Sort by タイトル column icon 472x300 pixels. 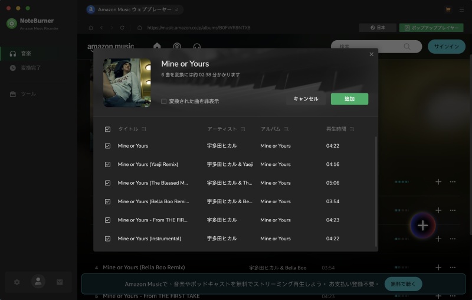(144, 129)
